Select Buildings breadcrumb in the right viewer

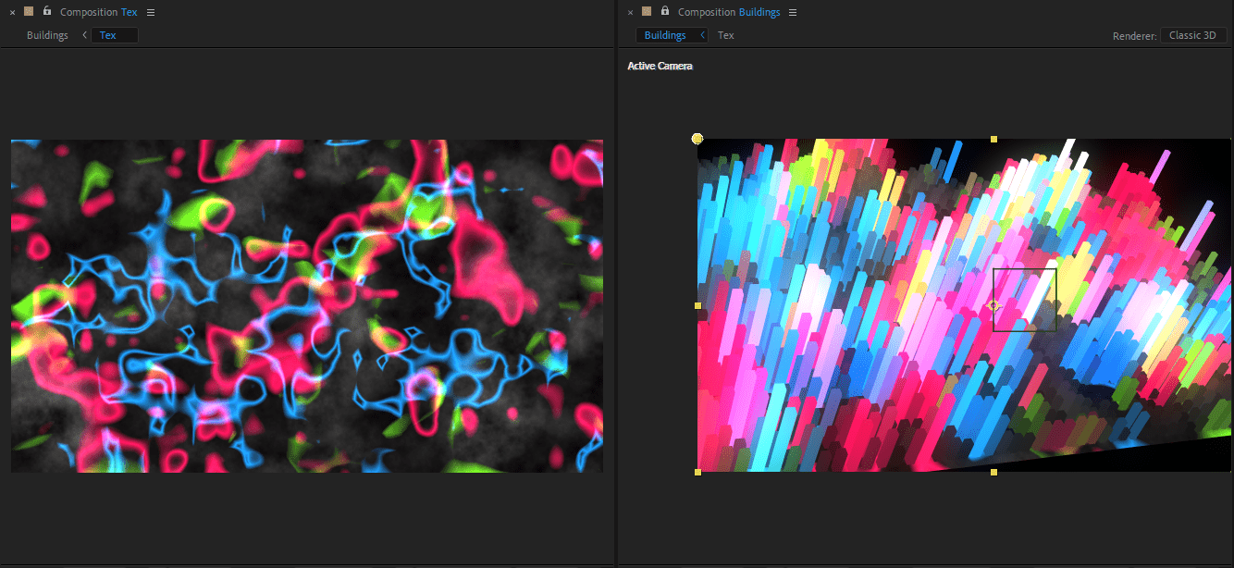pos(665,35)
